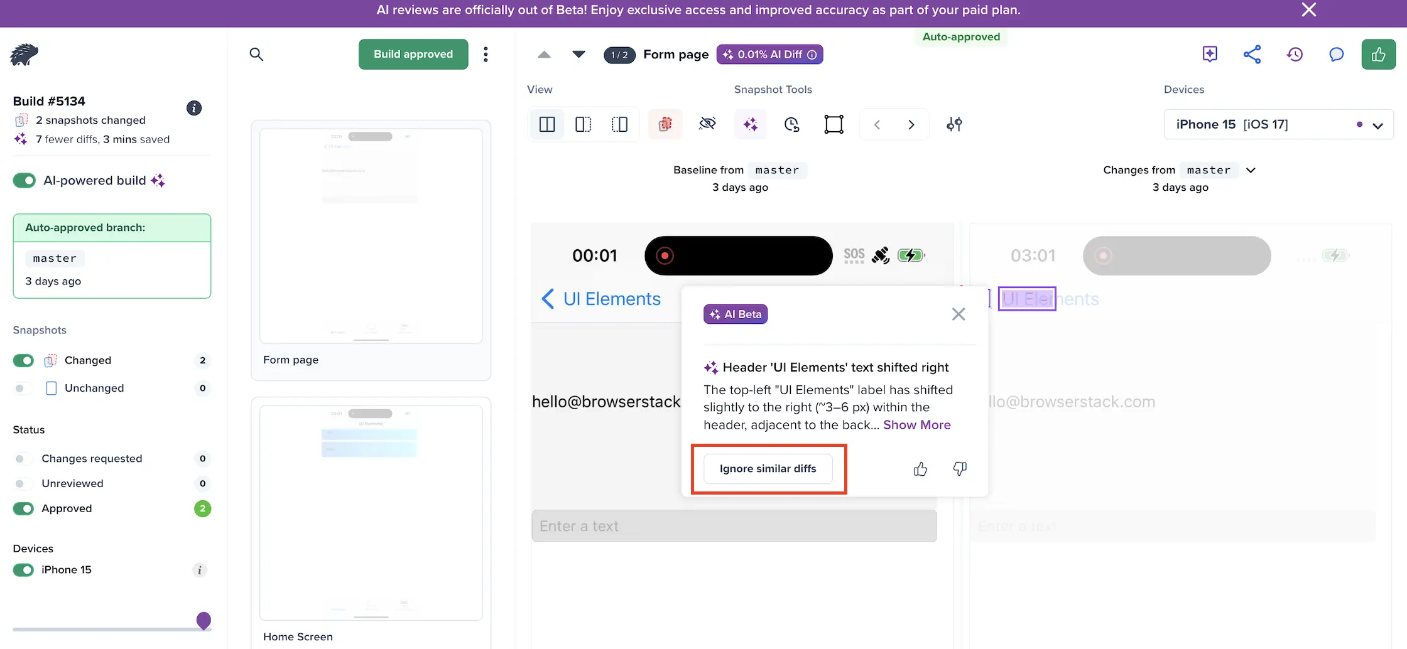Expand the Changes from master dropdown
Image resolution: width=1407 pixels, height=649 pixels.
click(x=1251, y=170)
